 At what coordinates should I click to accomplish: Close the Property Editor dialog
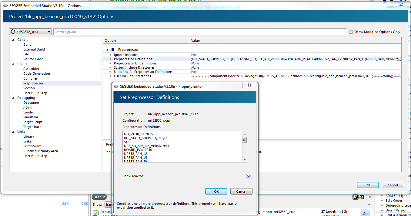coord(249,85)
